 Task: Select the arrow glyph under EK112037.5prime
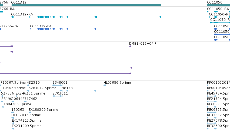pyautogui.click(x=13, y=118)
